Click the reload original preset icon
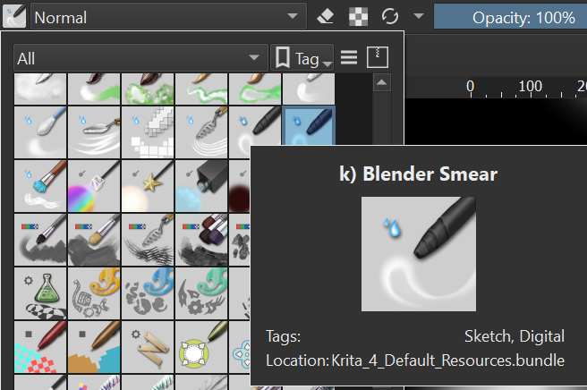 point(389,16)
